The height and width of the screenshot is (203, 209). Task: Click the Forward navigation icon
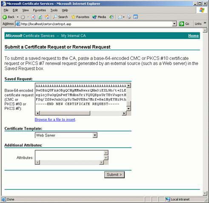(x=23, y=17)
